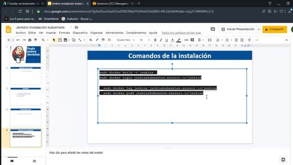The image size is (293, 165).
Task: Open the border color pencil
Action: pyautogui.click(x=97, y=40)
